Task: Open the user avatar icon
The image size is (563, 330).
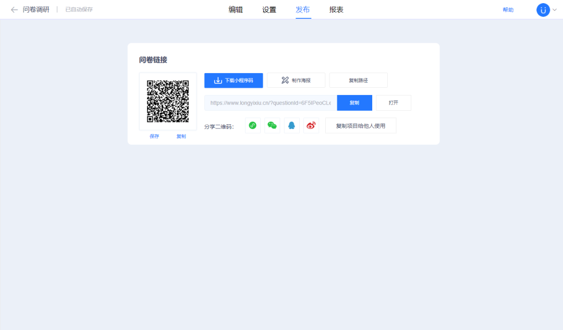Action: click(543, 10)
